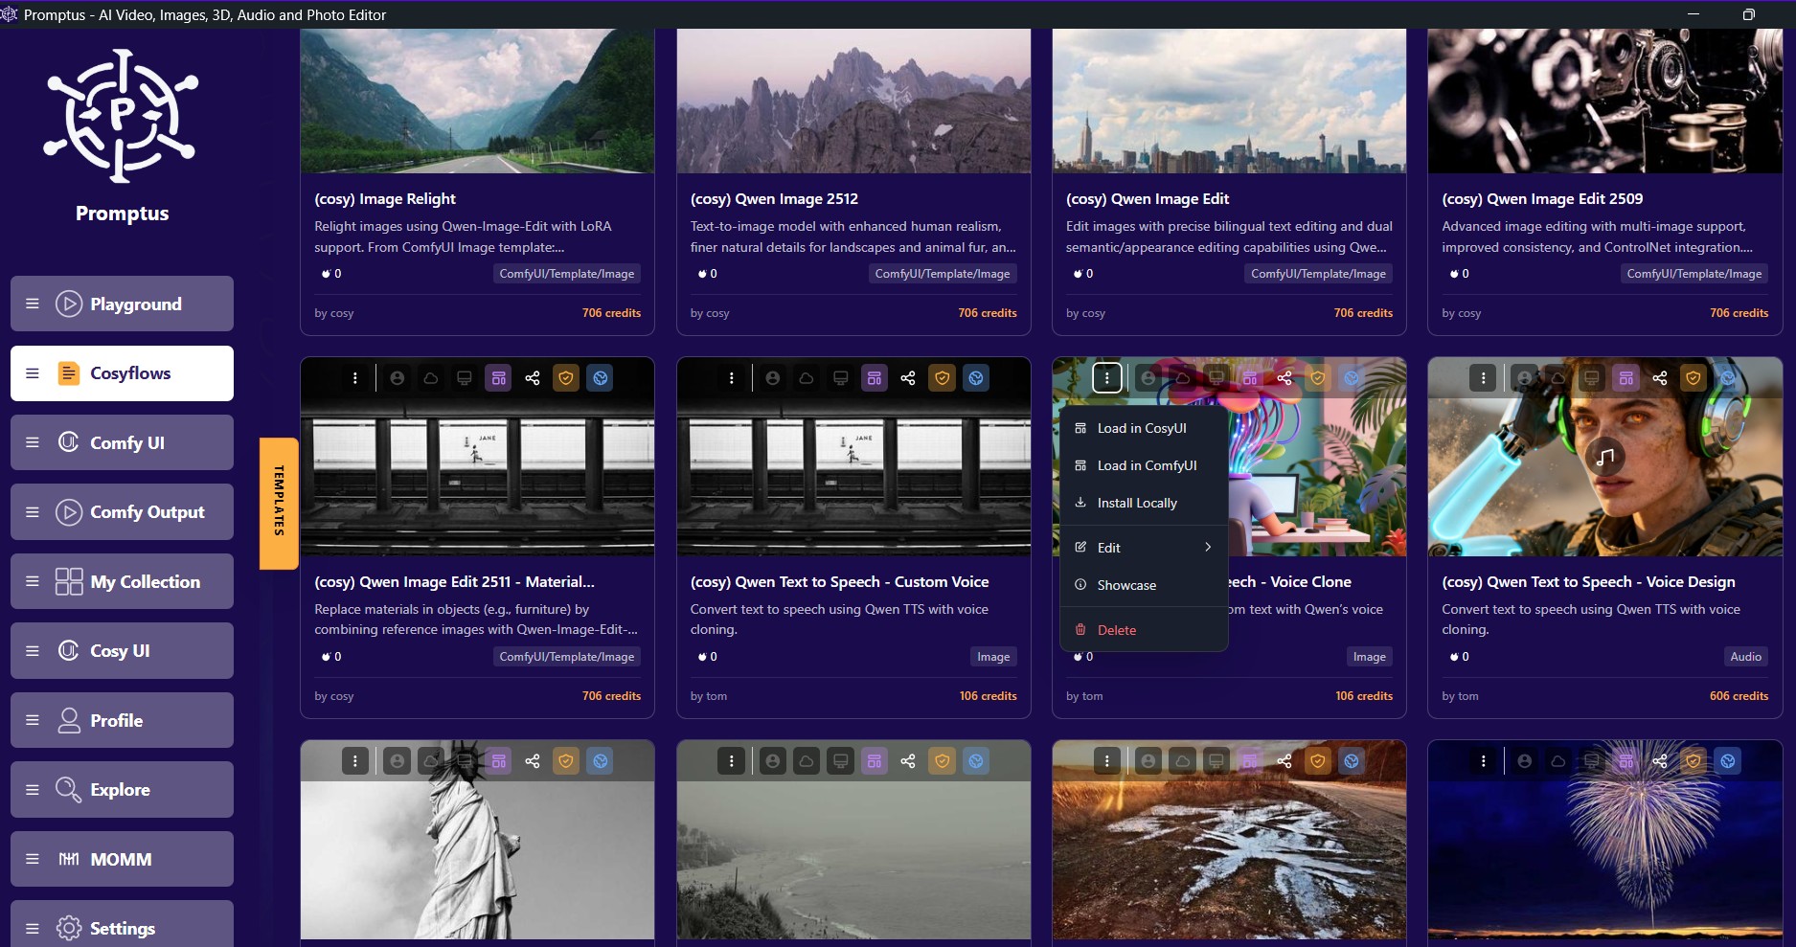Viewport: 1796px width, 947px height.
Task: Click the Settings gear icon in the sidebar
Action: tap(69, 928)
